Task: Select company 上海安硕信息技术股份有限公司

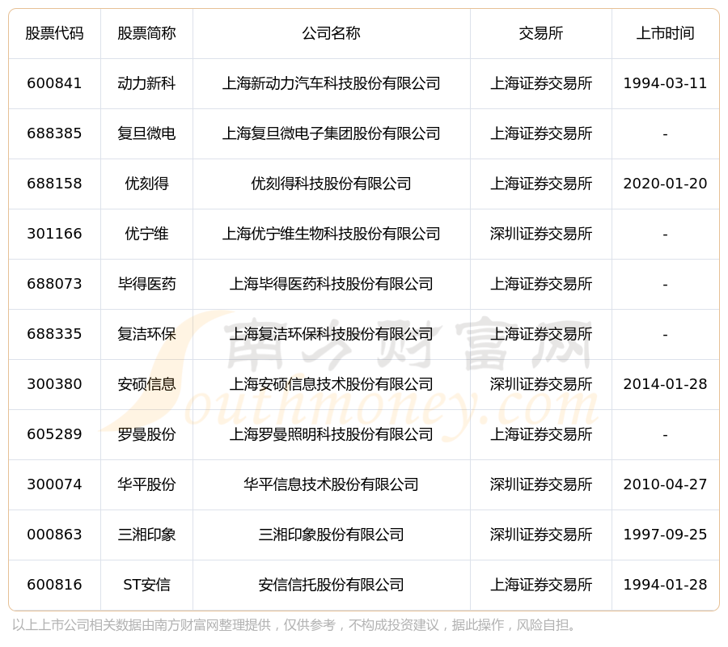Action: pyautogui.click(x=331, y=384)
